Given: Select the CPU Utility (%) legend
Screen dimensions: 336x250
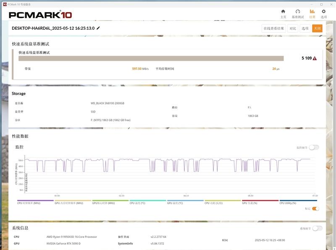Looking at the screenshot, I should (x=298, y=202).
